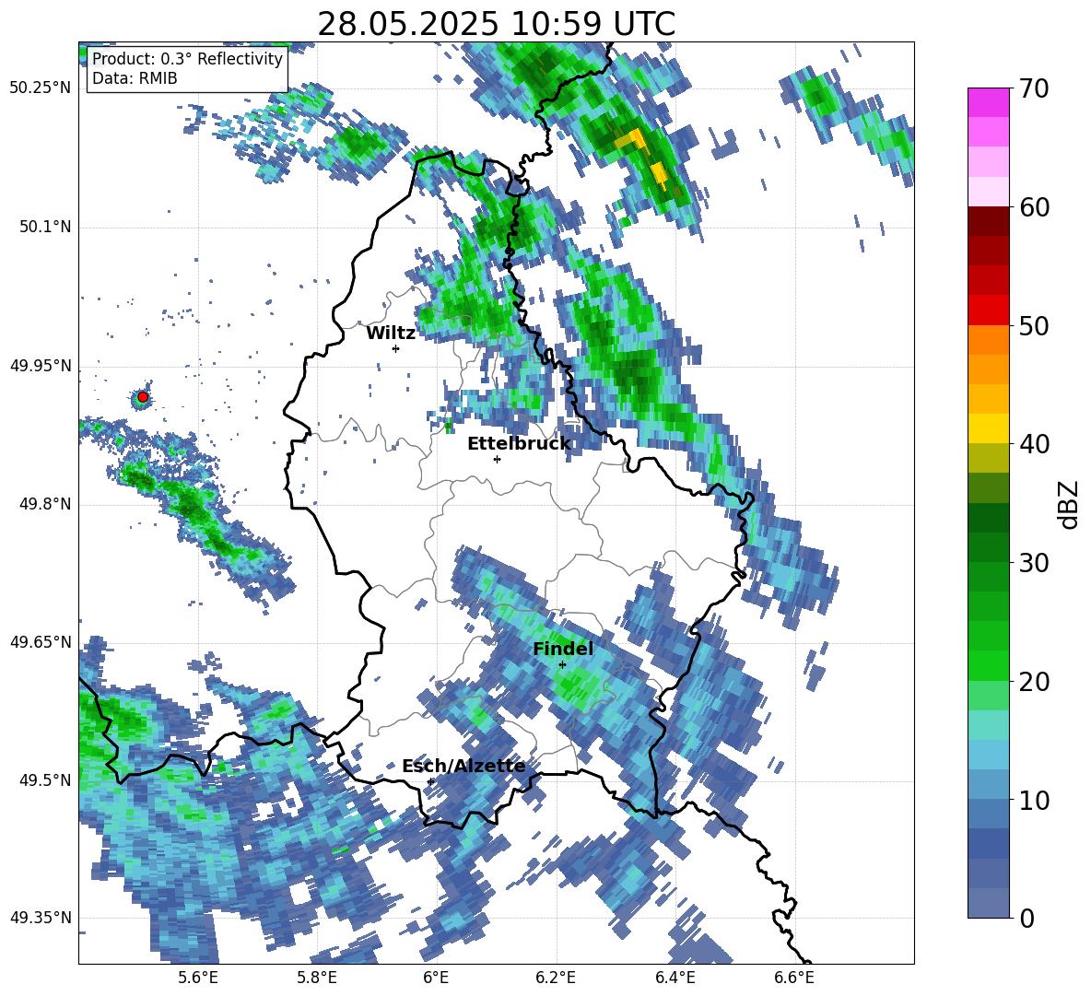The height and width of the screenshot is (996, 1091).
Task: Click the dBZ colorbar axis label
Action: [x=1070, y=504]
